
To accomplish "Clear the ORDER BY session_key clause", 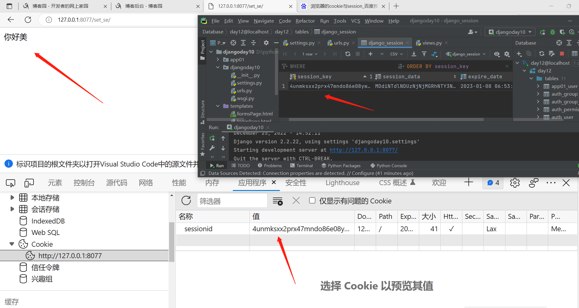I will coord(507,66).
